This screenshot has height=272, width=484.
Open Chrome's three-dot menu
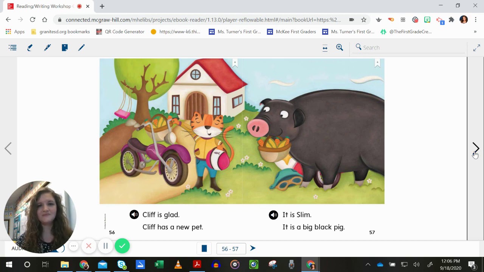click(x=476, y=20)
